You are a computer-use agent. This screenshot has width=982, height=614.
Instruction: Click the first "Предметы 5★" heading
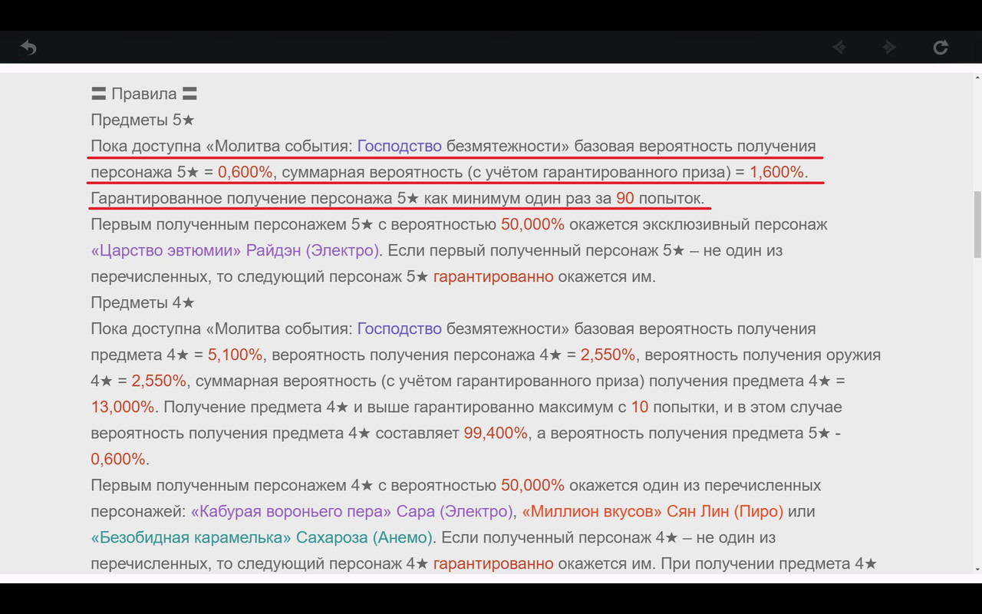[143, 120]
